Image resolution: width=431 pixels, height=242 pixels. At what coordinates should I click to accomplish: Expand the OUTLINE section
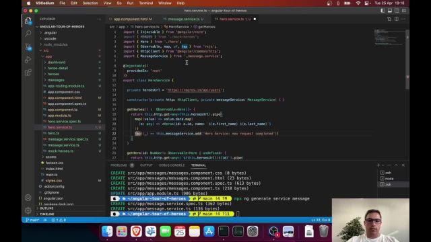pyautogui.click(x=46, y=208)
